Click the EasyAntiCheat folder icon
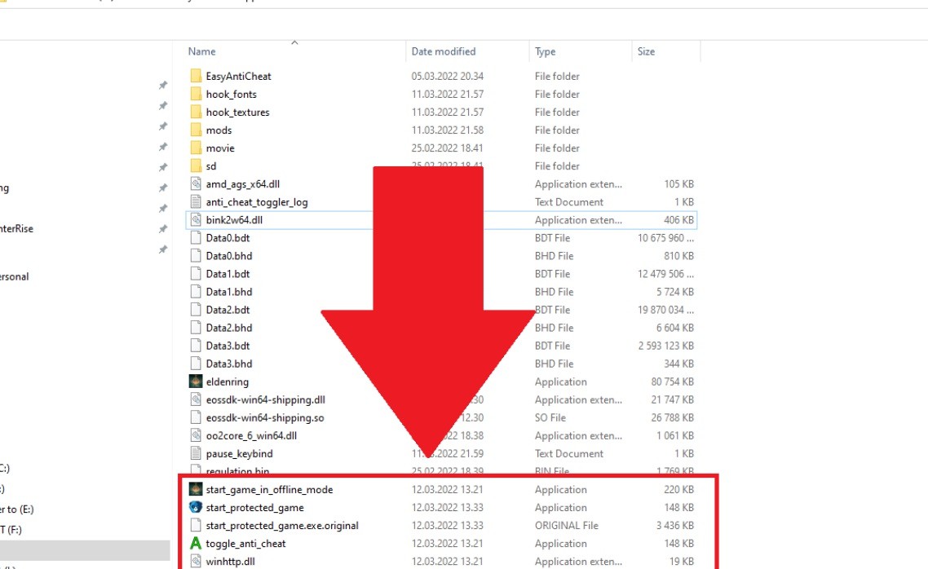Image resolution: width=928 pixels, height=569 pixels. 195,76
